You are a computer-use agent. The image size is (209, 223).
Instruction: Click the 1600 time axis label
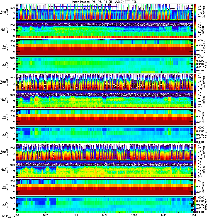click(16, 215)
